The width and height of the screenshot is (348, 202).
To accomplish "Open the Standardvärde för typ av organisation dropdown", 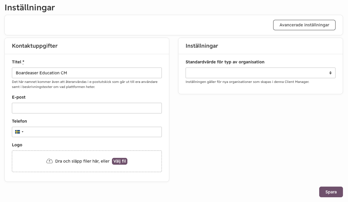I will (260, 73).
